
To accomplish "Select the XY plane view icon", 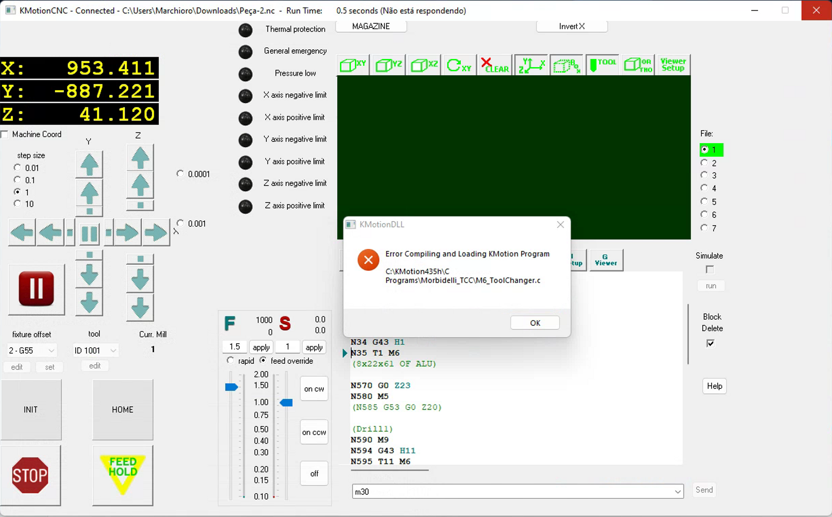I will pos(353,65).
